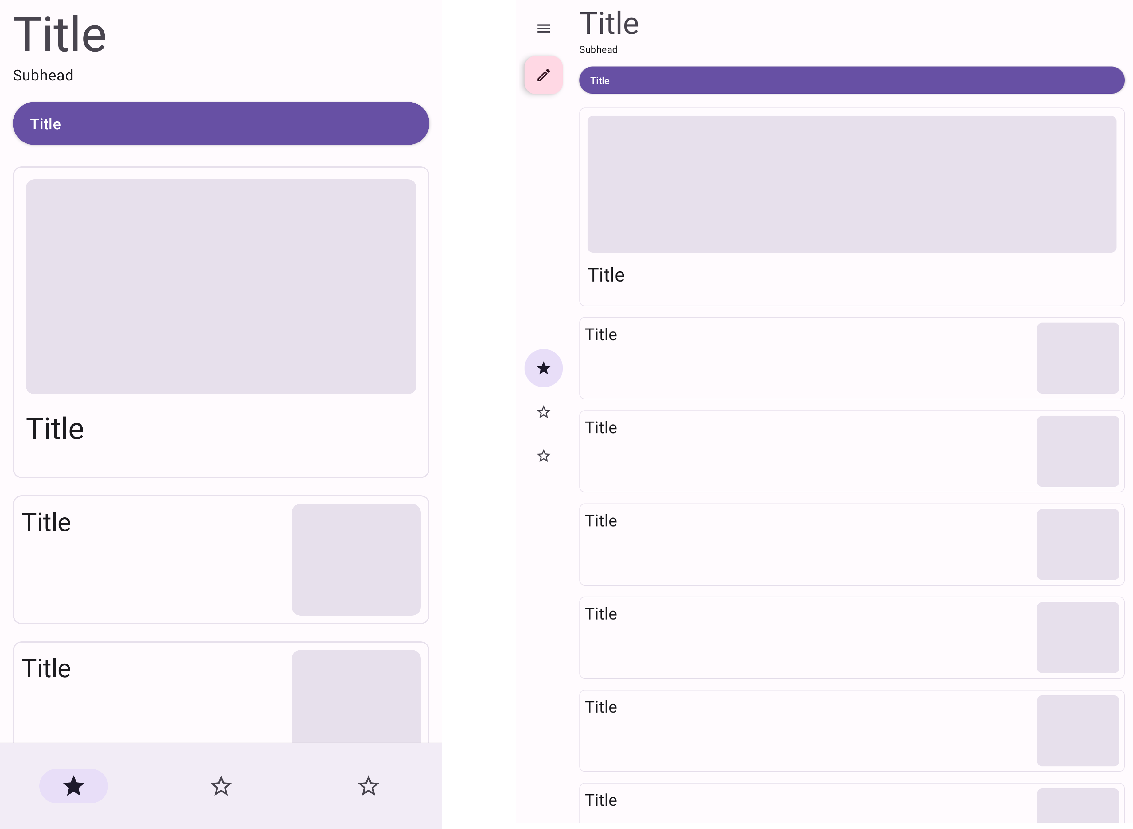1133x829 pixels.
Task: Select the fifth Title list card on right
Action: click(x=803, y=731)
